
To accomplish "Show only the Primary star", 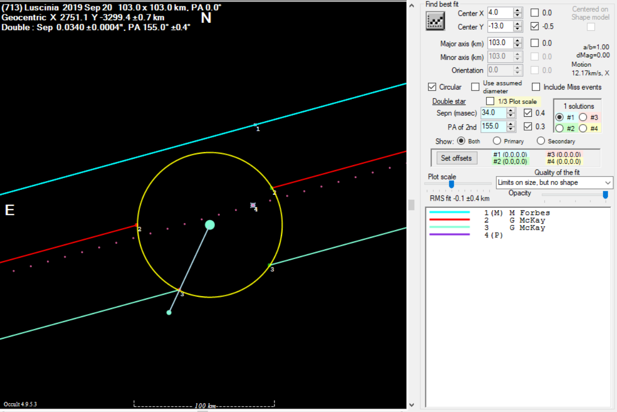I will (497, 141).
